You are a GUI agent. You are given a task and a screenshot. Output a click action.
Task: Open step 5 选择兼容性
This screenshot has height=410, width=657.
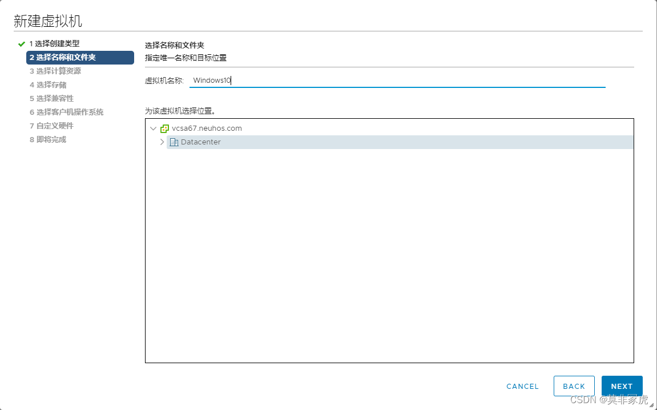pyautogui.click(x=51, y=99)
